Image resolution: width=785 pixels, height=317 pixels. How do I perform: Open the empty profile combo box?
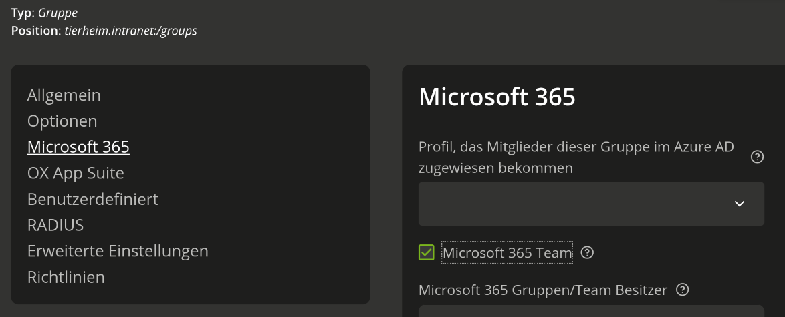575,204
